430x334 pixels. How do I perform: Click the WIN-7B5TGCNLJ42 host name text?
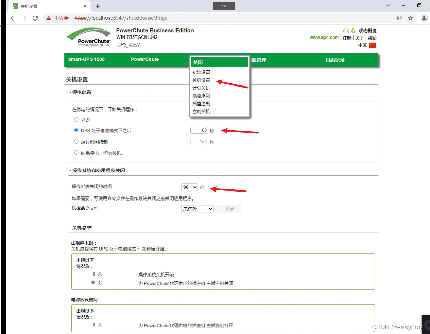coord(137,37)
